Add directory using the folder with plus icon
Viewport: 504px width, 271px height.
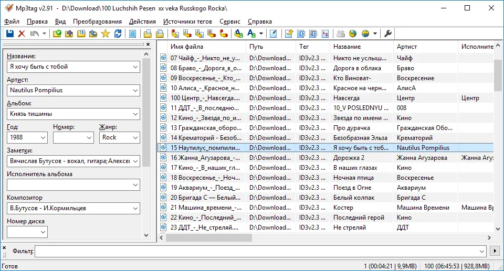[x=69, y=34]
